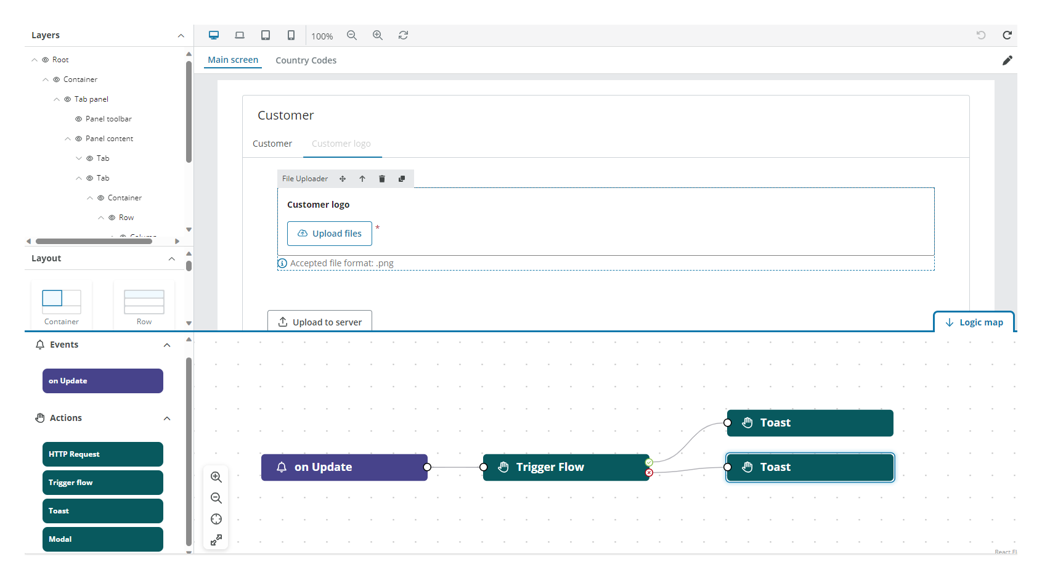Open the screen edit pencil tool
1042x580 pixels.
(x=1009, y=60)
